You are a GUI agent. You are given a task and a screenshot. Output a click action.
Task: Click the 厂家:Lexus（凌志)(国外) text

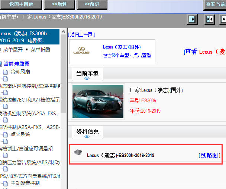156,90
